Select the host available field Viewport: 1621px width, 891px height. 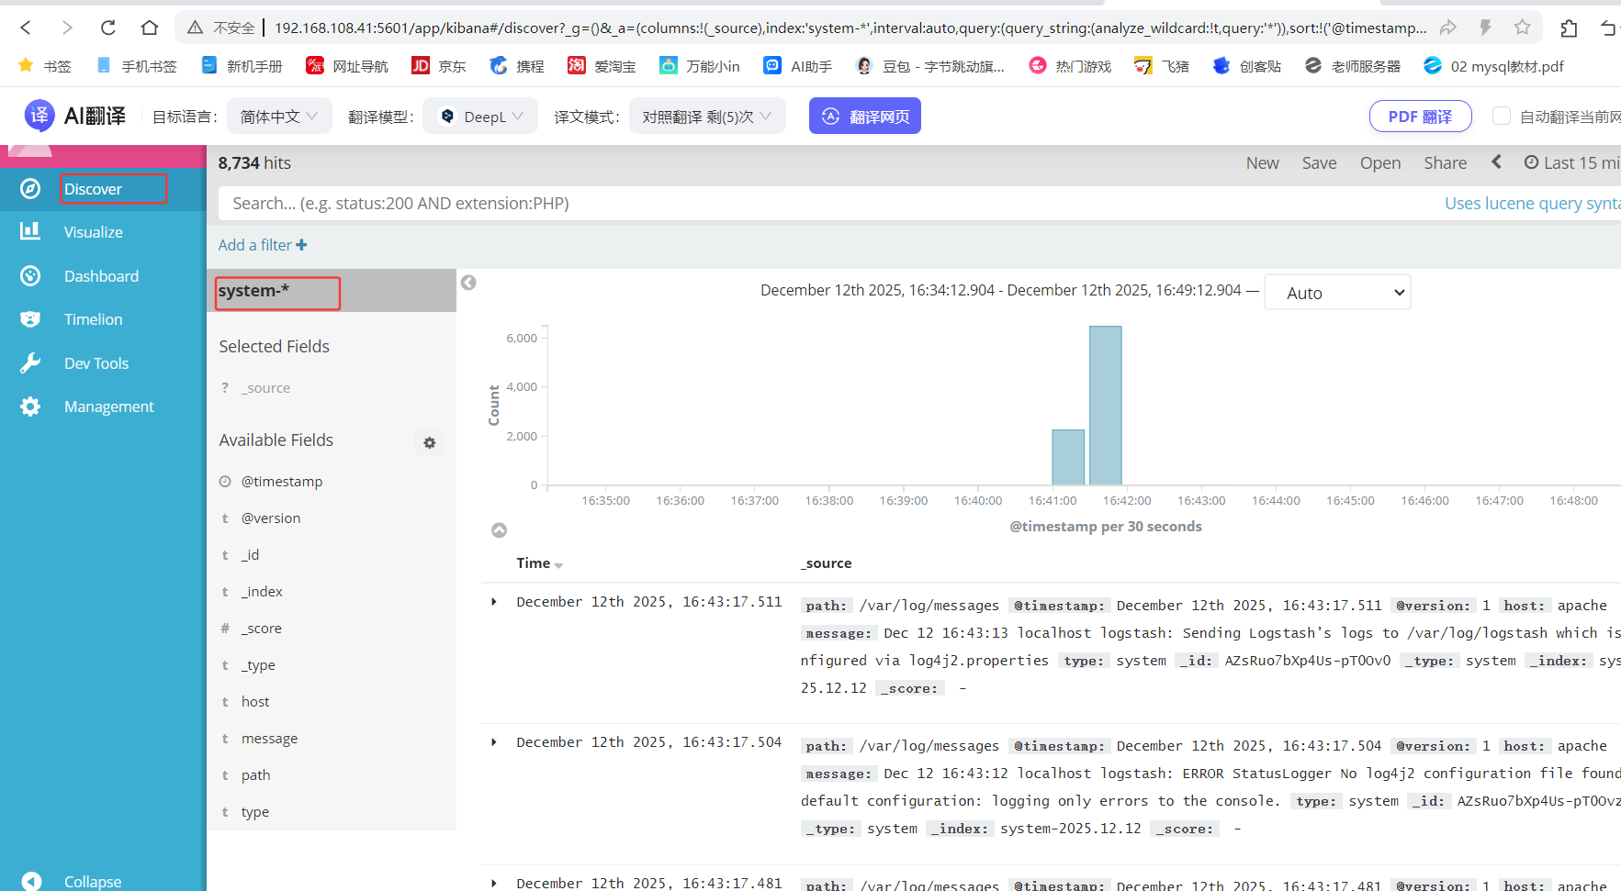coord(255,702)
